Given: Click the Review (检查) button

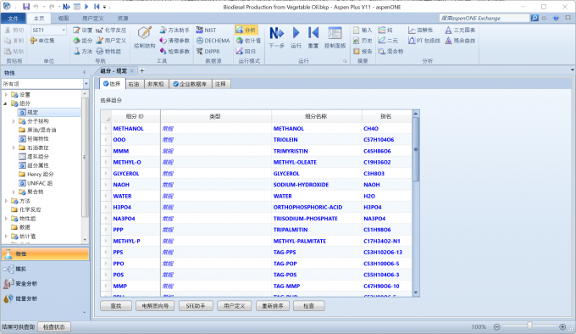Looking at the screenshot, I should [x=309, y=306].
